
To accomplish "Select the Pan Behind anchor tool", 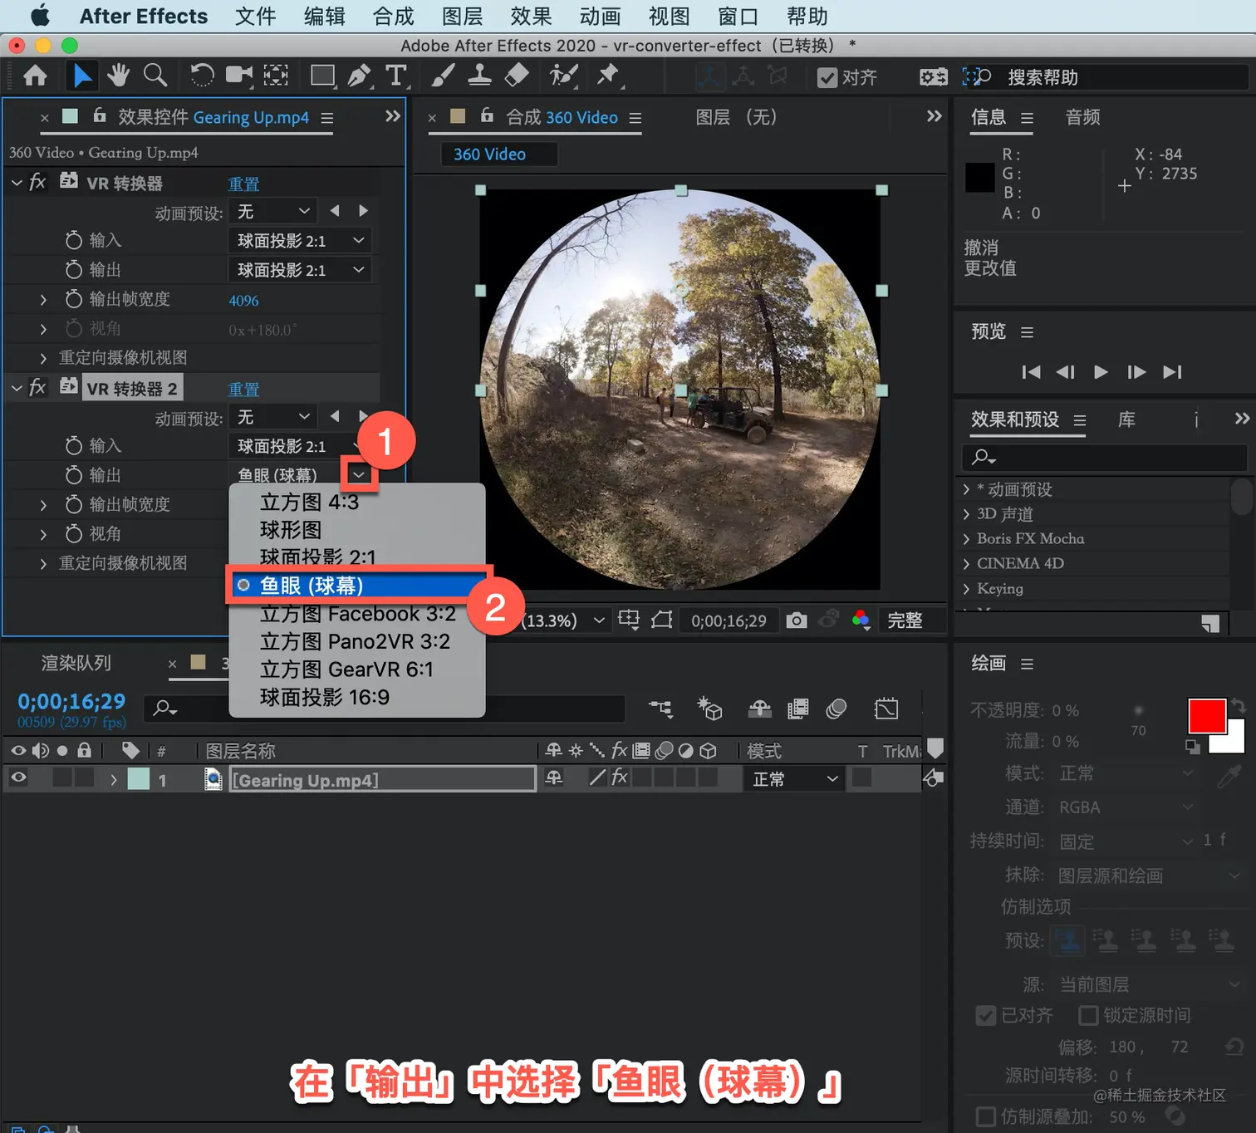I will (276, 76).
